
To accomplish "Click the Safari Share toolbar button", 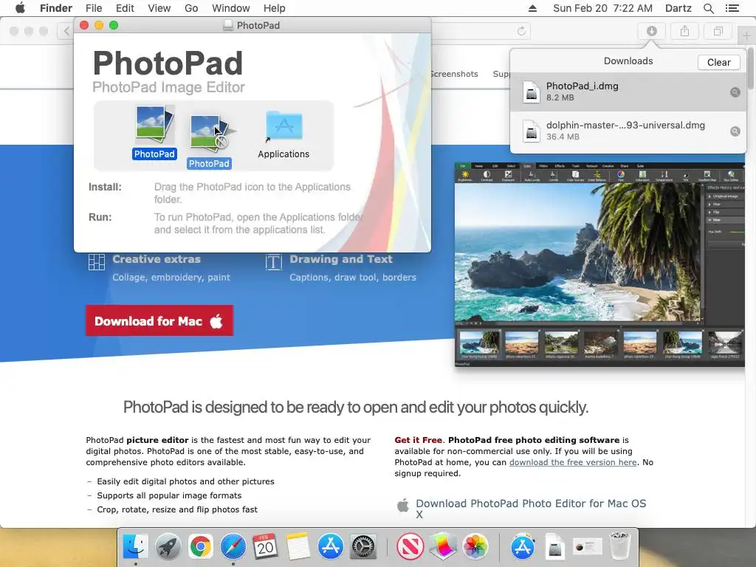I will (684, 31).
